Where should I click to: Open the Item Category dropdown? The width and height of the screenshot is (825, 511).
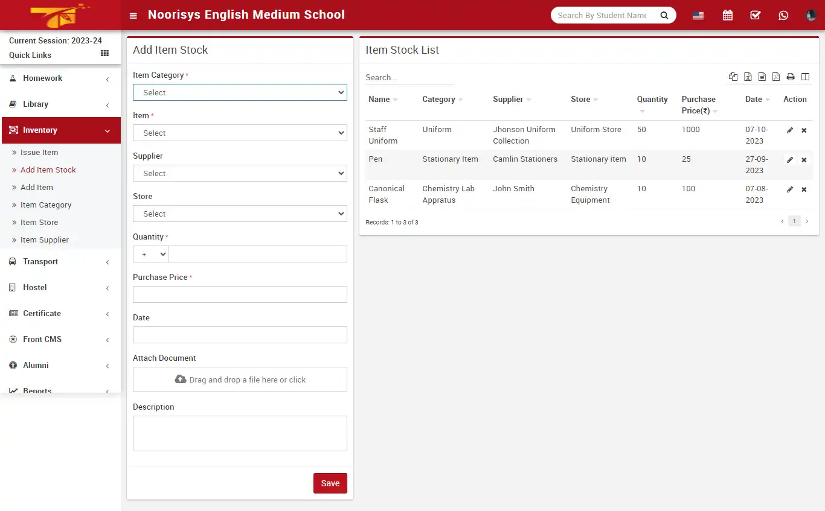(239, 92)
